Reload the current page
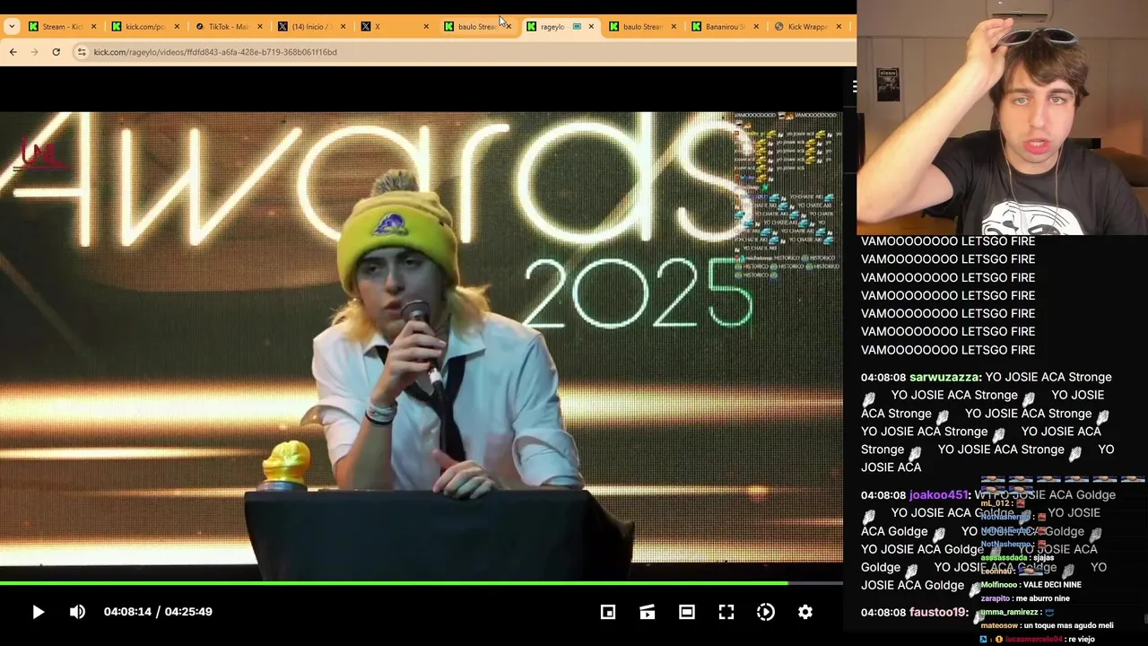1148x646 pixels. (x=56, y=52)
